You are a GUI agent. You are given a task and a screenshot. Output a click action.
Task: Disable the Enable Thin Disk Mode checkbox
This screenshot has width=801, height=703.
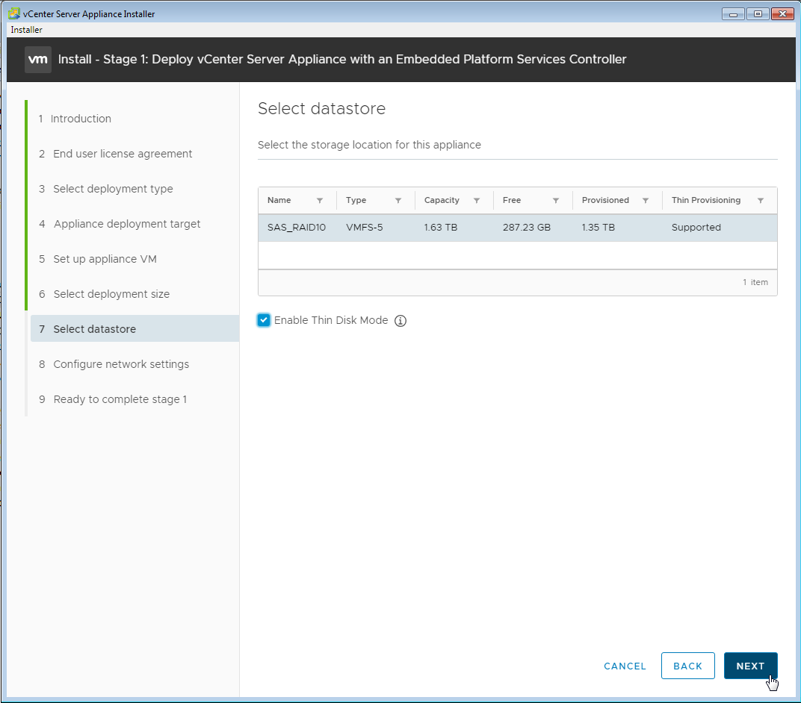pos(264,320)
